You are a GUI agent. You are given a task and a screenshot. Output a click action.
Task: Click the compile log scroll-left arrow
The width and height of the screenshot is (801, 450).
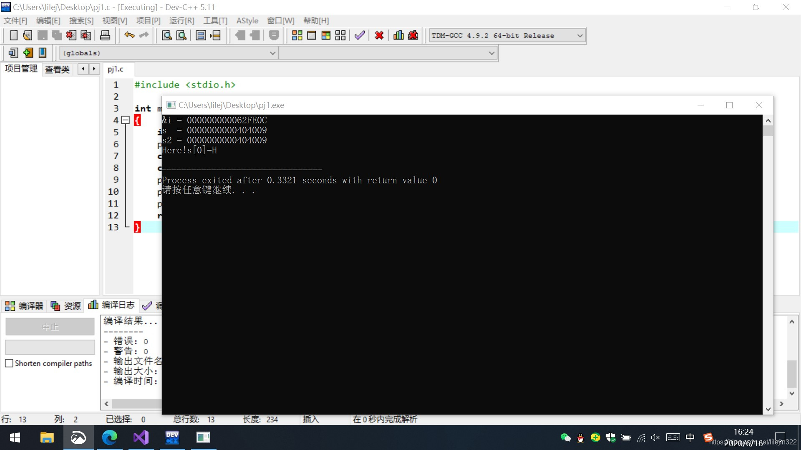tap(107, 404)
